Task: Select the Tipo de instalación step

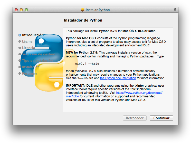Action: (37, 60)
